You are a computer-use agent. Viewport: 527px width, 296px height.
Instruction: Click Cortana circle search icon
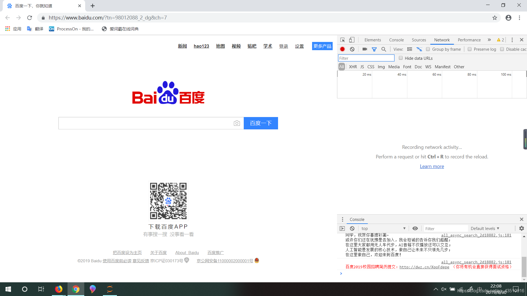point(25,289)
